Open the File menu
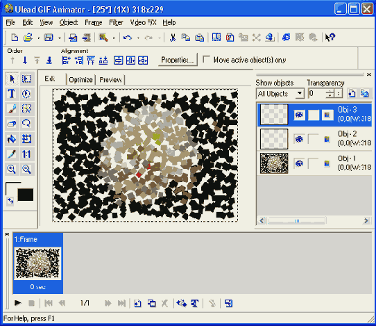 (10, 22)
